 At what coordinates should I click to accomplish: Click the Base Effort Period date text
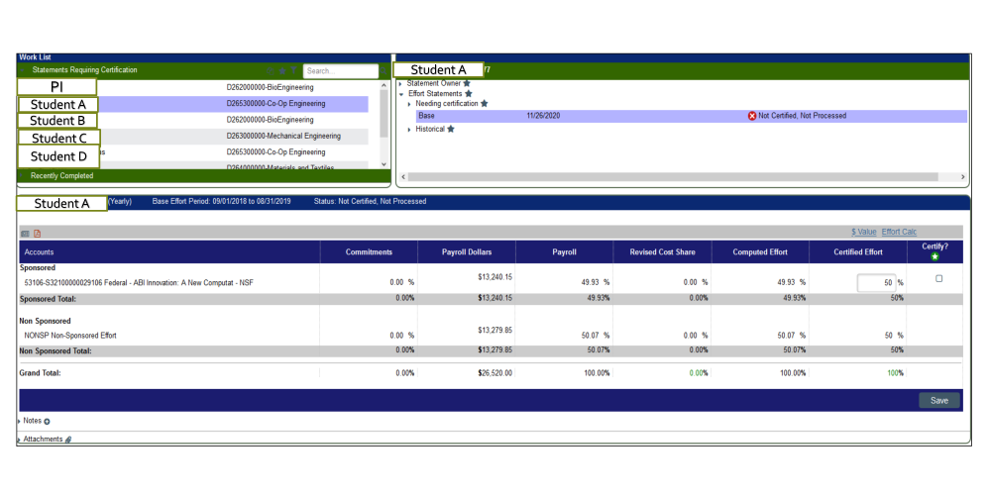coord(222,202)
